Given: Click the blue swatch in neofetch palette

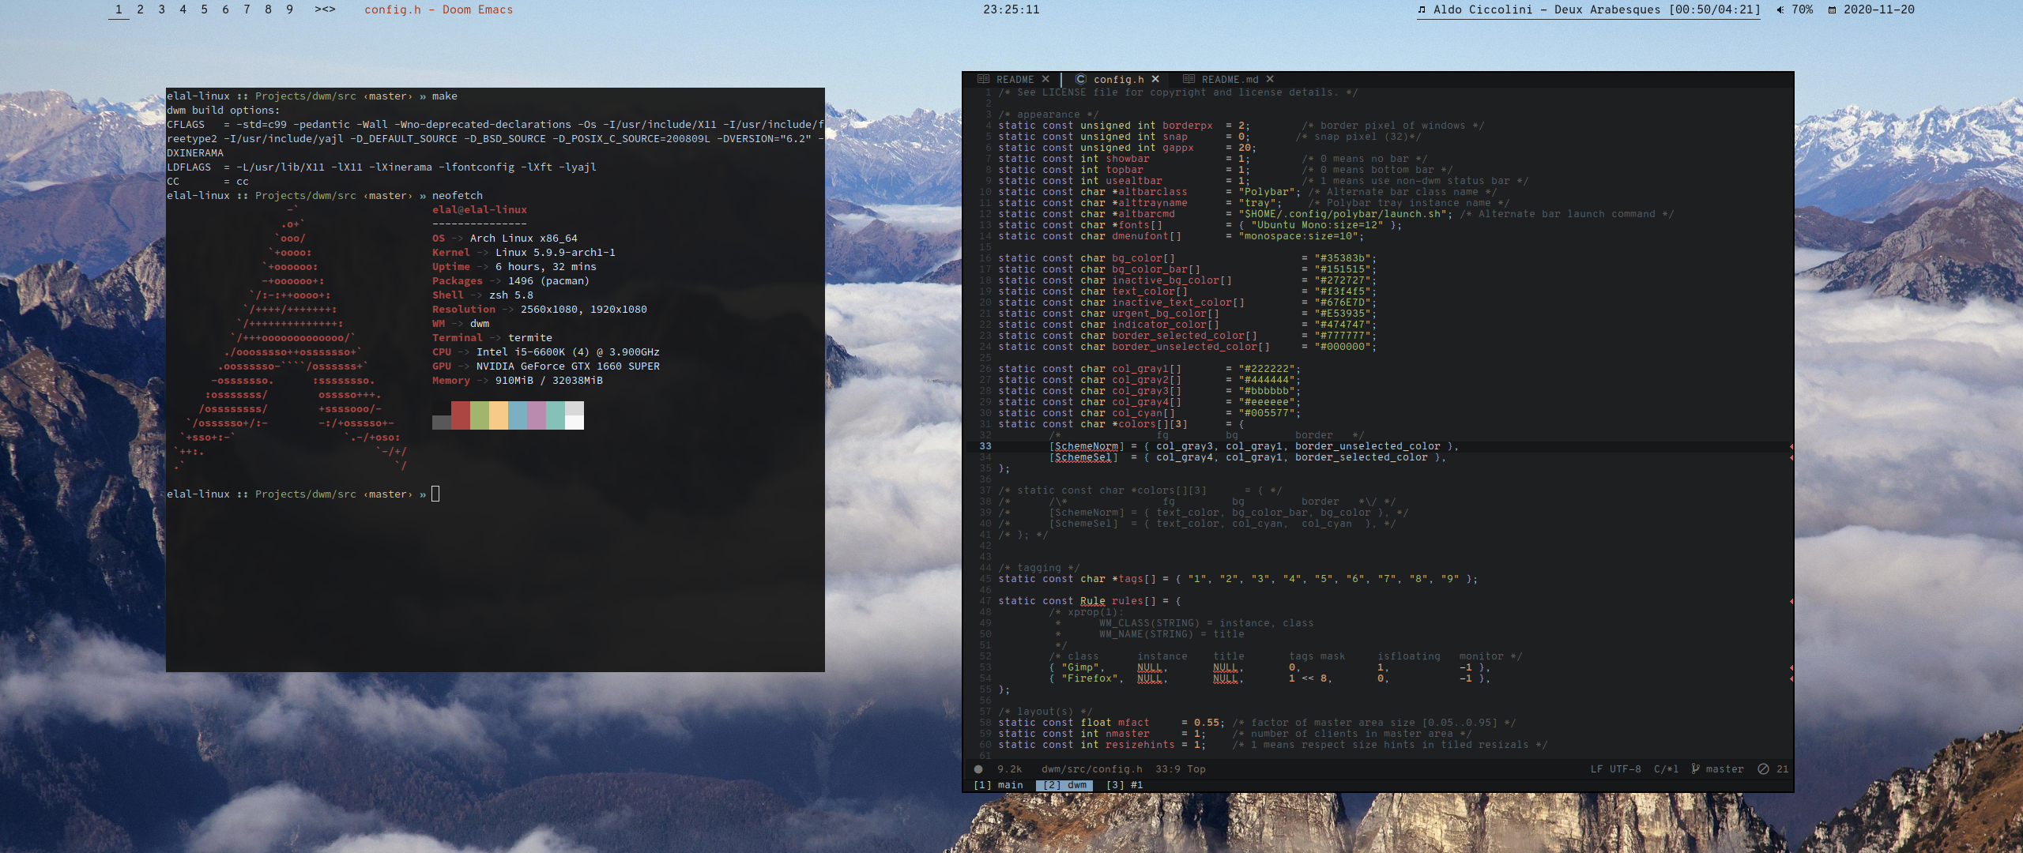Looking at the screenshot, I should [x=518, y=415].
